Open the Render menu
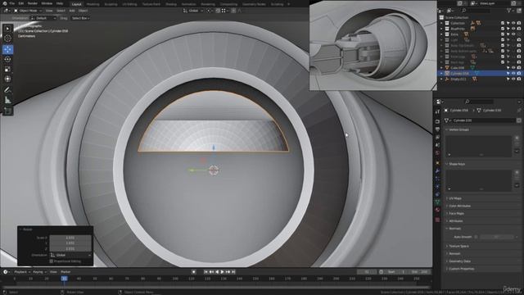 [x=33, y=3]
